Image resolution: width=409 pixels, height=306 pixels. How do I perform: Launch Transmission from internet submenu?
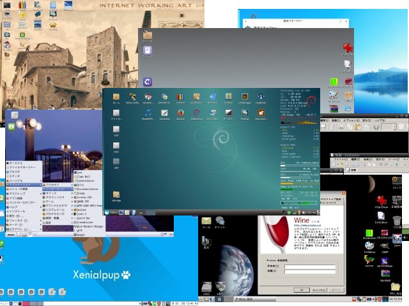[89, 222]
